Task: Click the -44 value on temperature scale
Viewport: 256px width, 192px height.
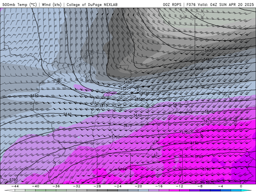Action: point(15,186)
